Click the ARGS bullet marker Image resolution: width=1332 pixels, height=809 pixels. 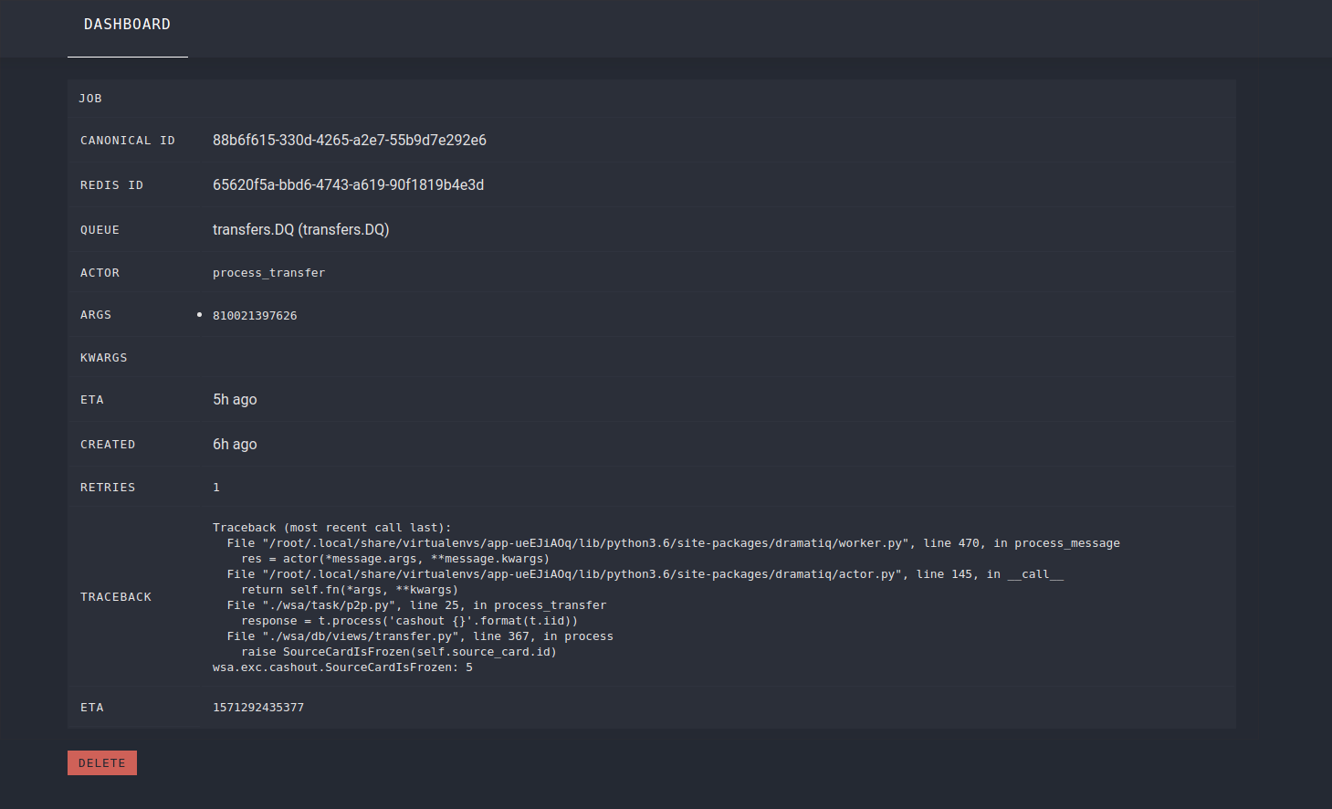199,314
